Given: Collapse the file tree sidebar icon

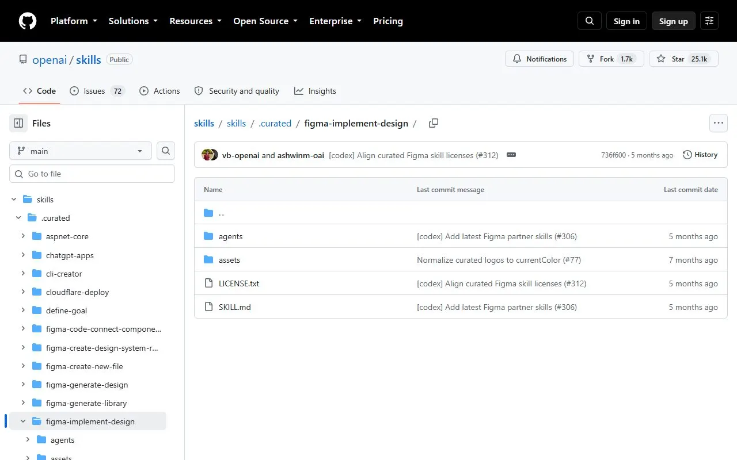Looking at the screenshot, I should (18, 123).
